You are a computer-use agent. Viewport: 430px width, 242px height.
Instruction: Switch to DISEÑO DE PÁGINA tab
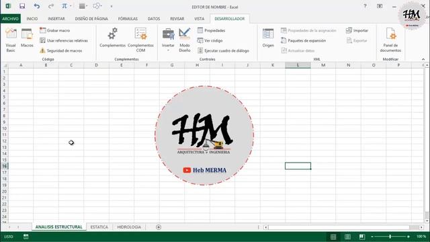91,19
